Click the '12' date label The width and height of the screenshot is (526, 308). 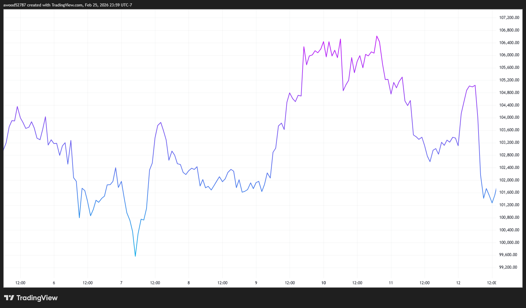(458, 283)
